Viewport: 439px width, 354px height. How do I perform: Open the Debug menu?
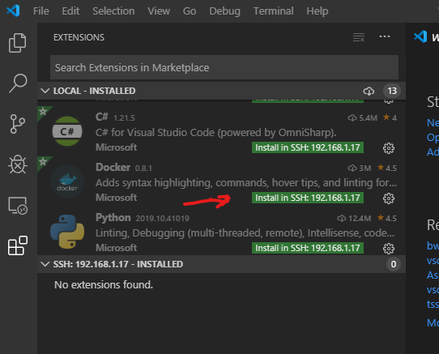click(225, 11)
